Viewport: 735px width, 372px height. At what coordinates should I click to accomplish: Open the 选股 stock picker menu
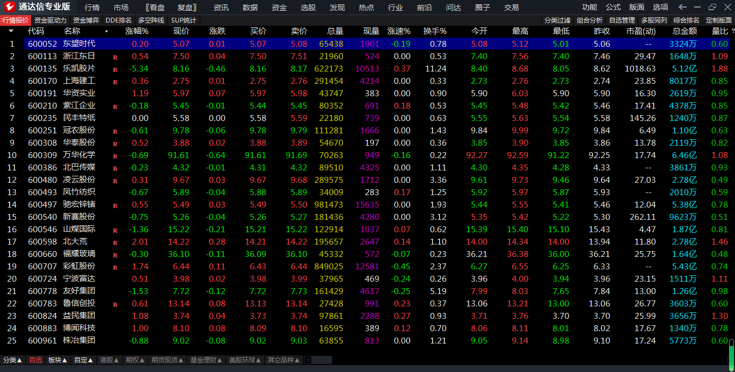pos(308,8)
